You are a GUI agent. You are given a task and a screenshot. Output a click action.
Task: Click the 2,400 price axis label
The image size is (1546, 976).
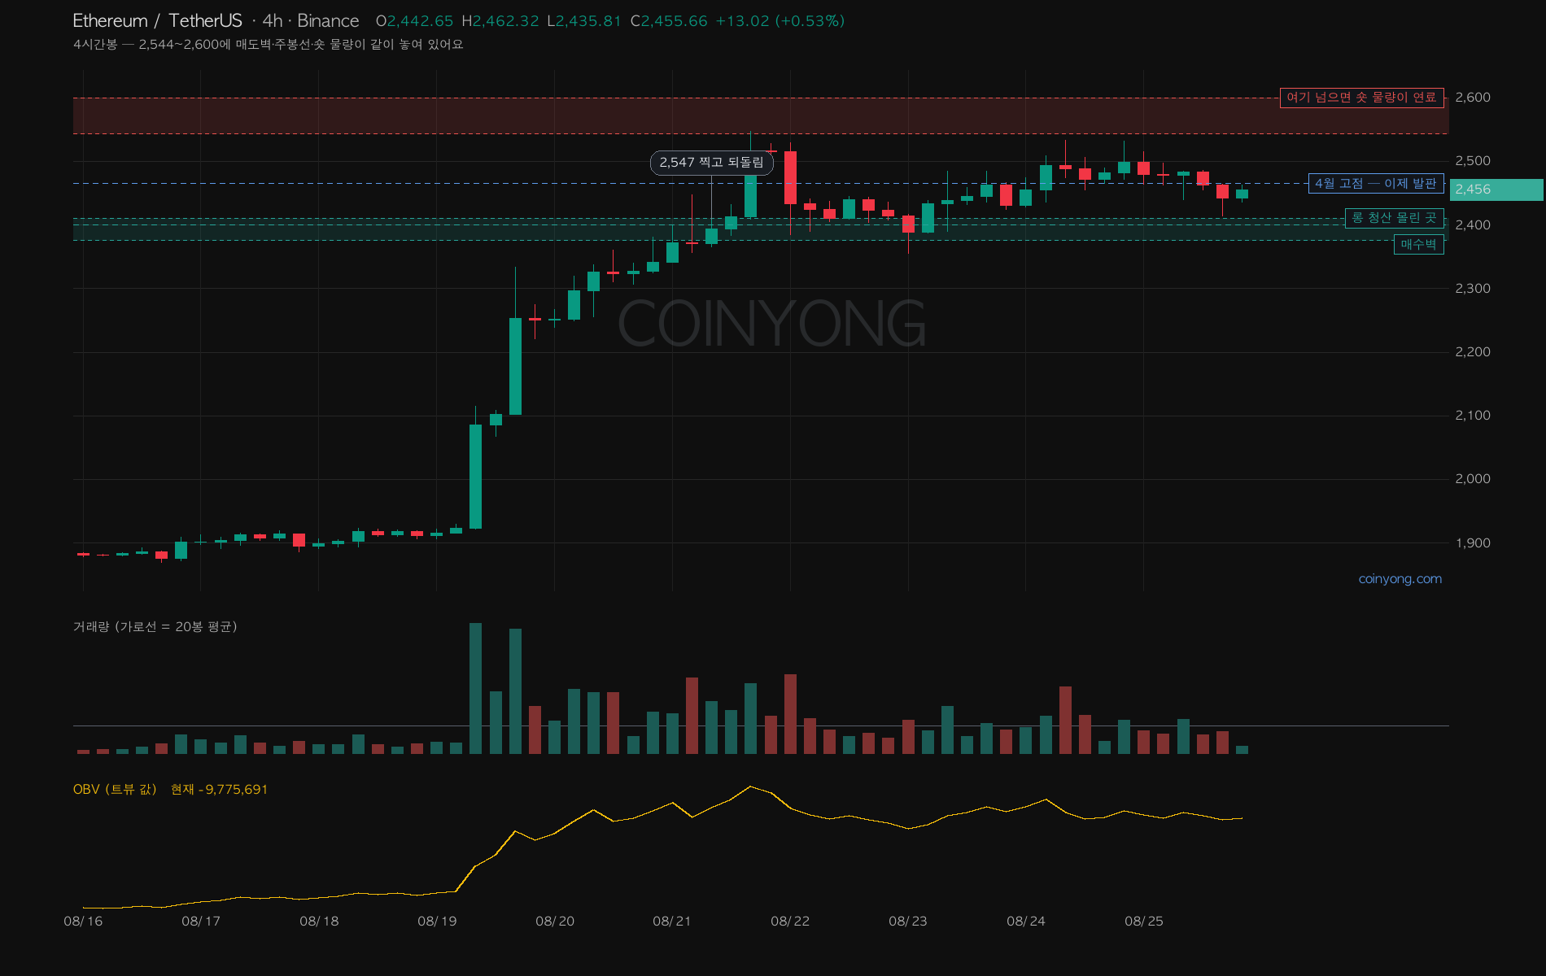tap(1473, 225)
